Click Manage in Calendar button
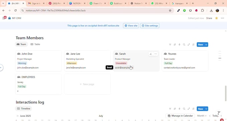This screenshot has height=121, width=227. click(x=180, y=116)
